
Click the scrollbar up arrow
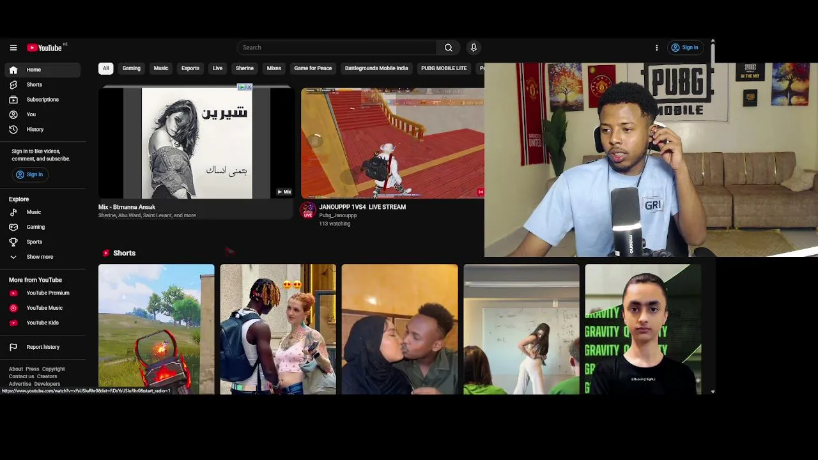point(713,42)
